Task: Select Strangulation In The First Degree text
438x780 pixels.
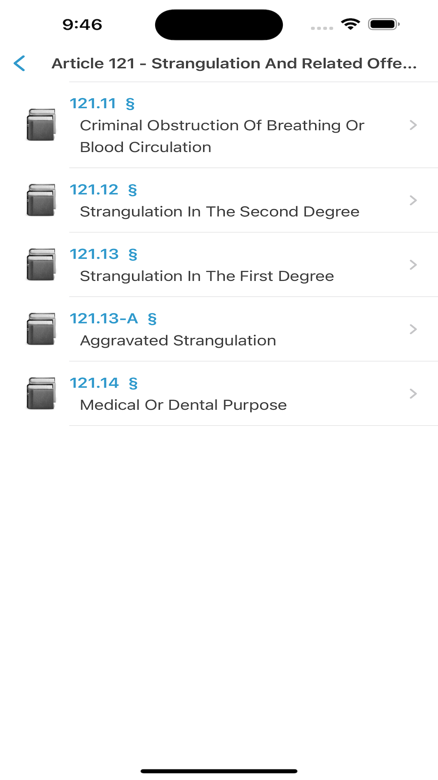Action: point(207,276)
